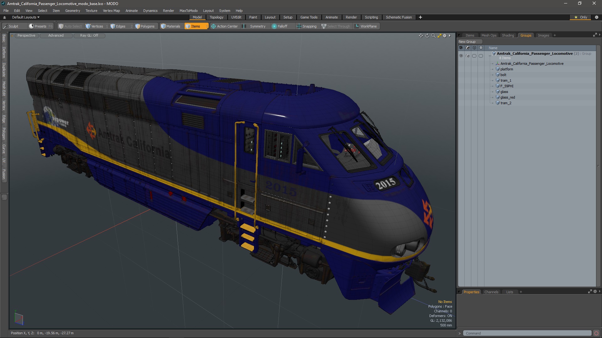Click the viewport move/pan control icon
This screenshot has width=602, height=338.
point(421,36)
